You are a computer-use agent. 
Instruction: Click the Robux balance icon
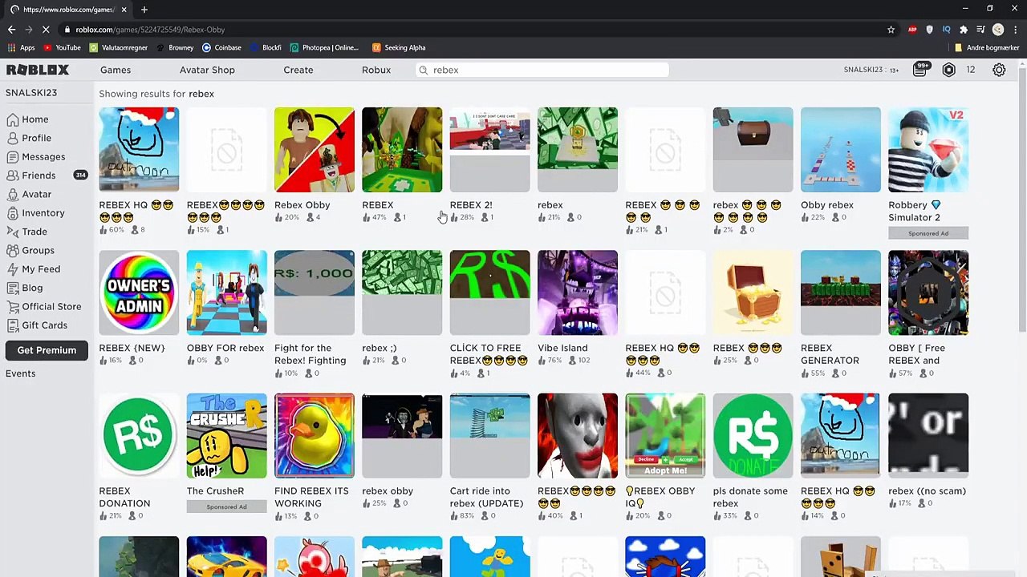[948, 70]
